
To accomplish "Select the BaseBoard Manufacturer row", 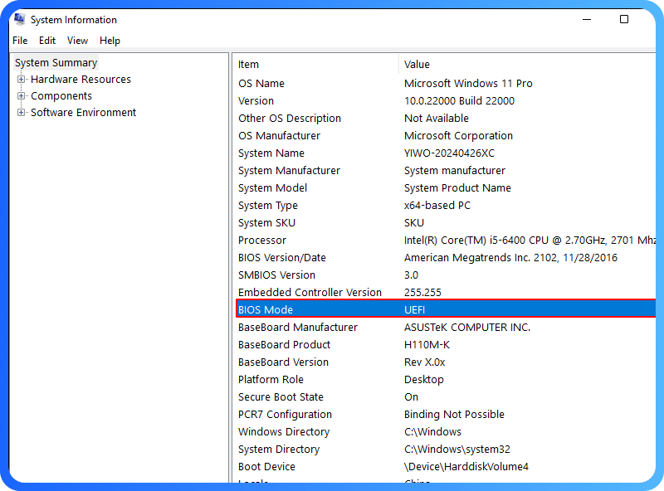I will (x=446, y=327).
